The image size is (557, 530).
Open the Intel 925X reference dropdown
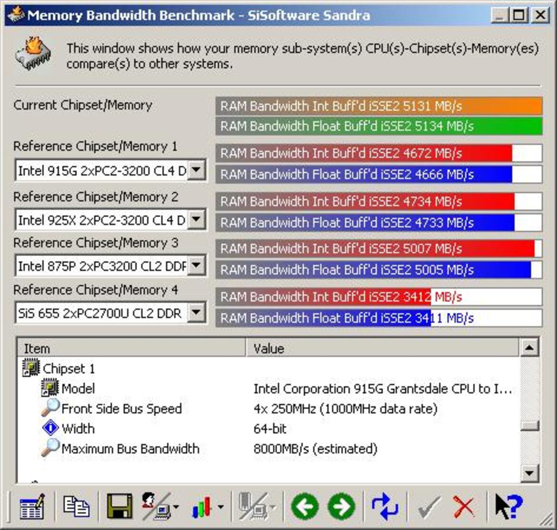tap(197, 220)
